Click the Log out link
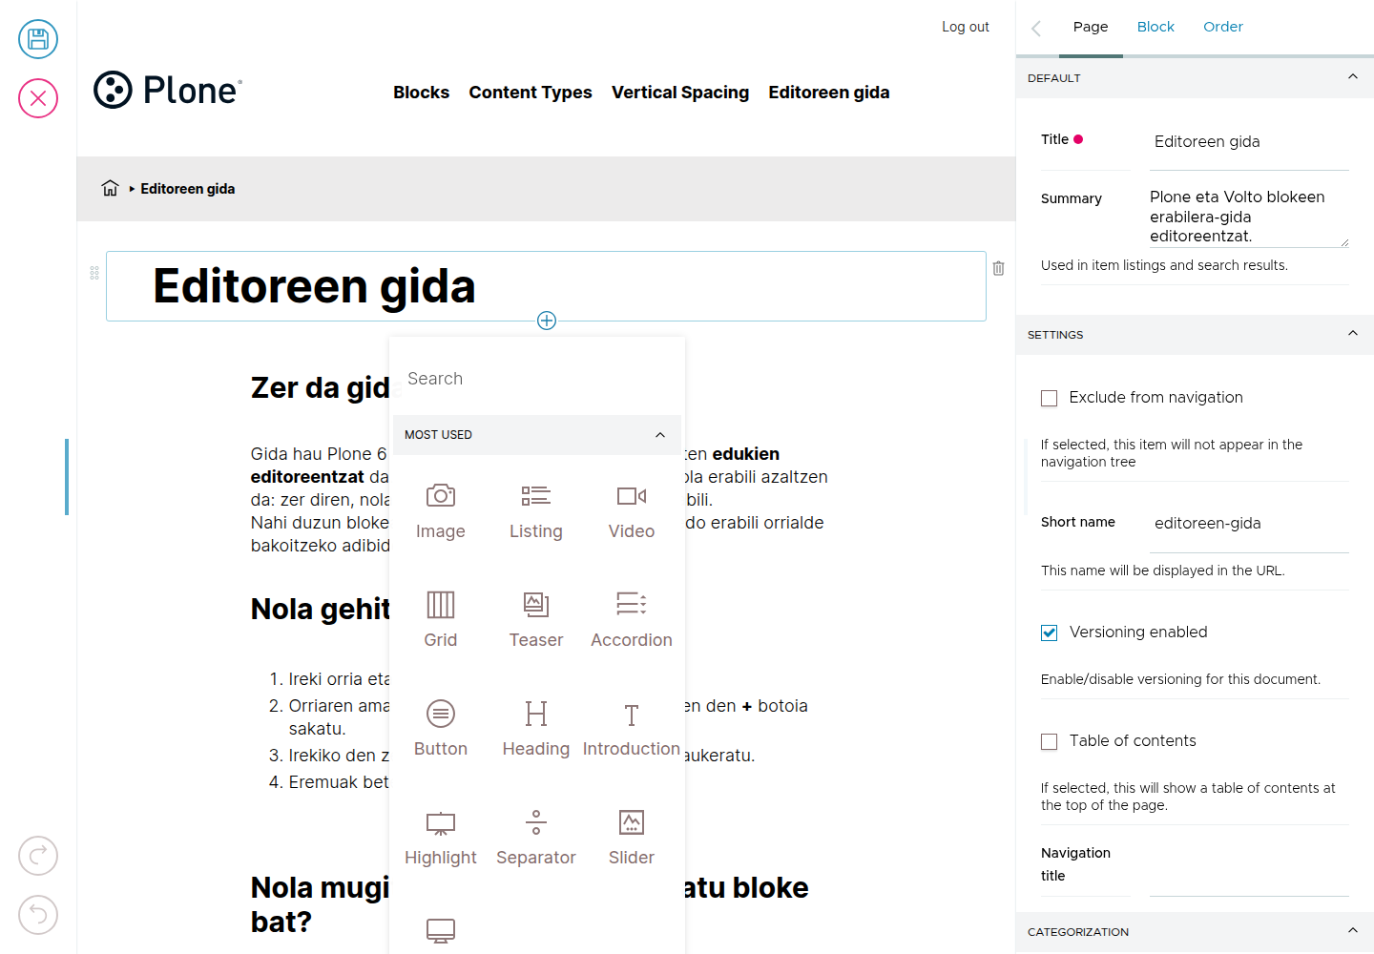 (x=966, y=27)
